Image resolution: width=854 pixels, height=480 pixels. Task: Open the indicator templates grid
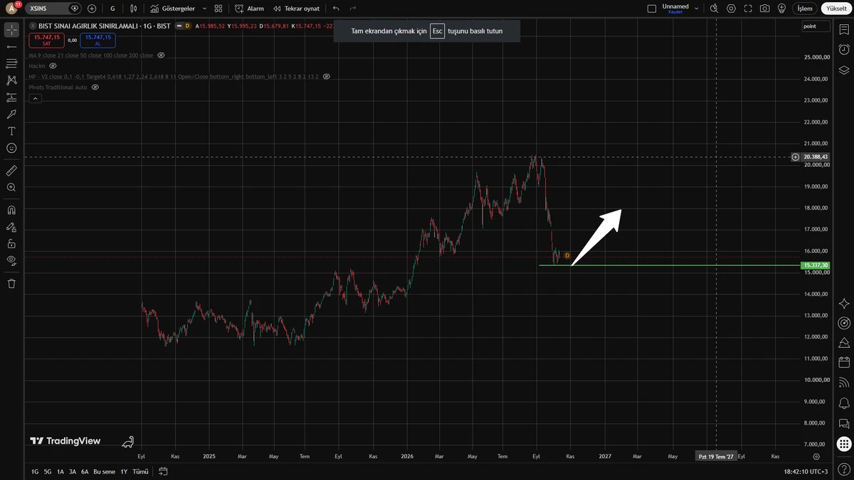pos(218,9)
